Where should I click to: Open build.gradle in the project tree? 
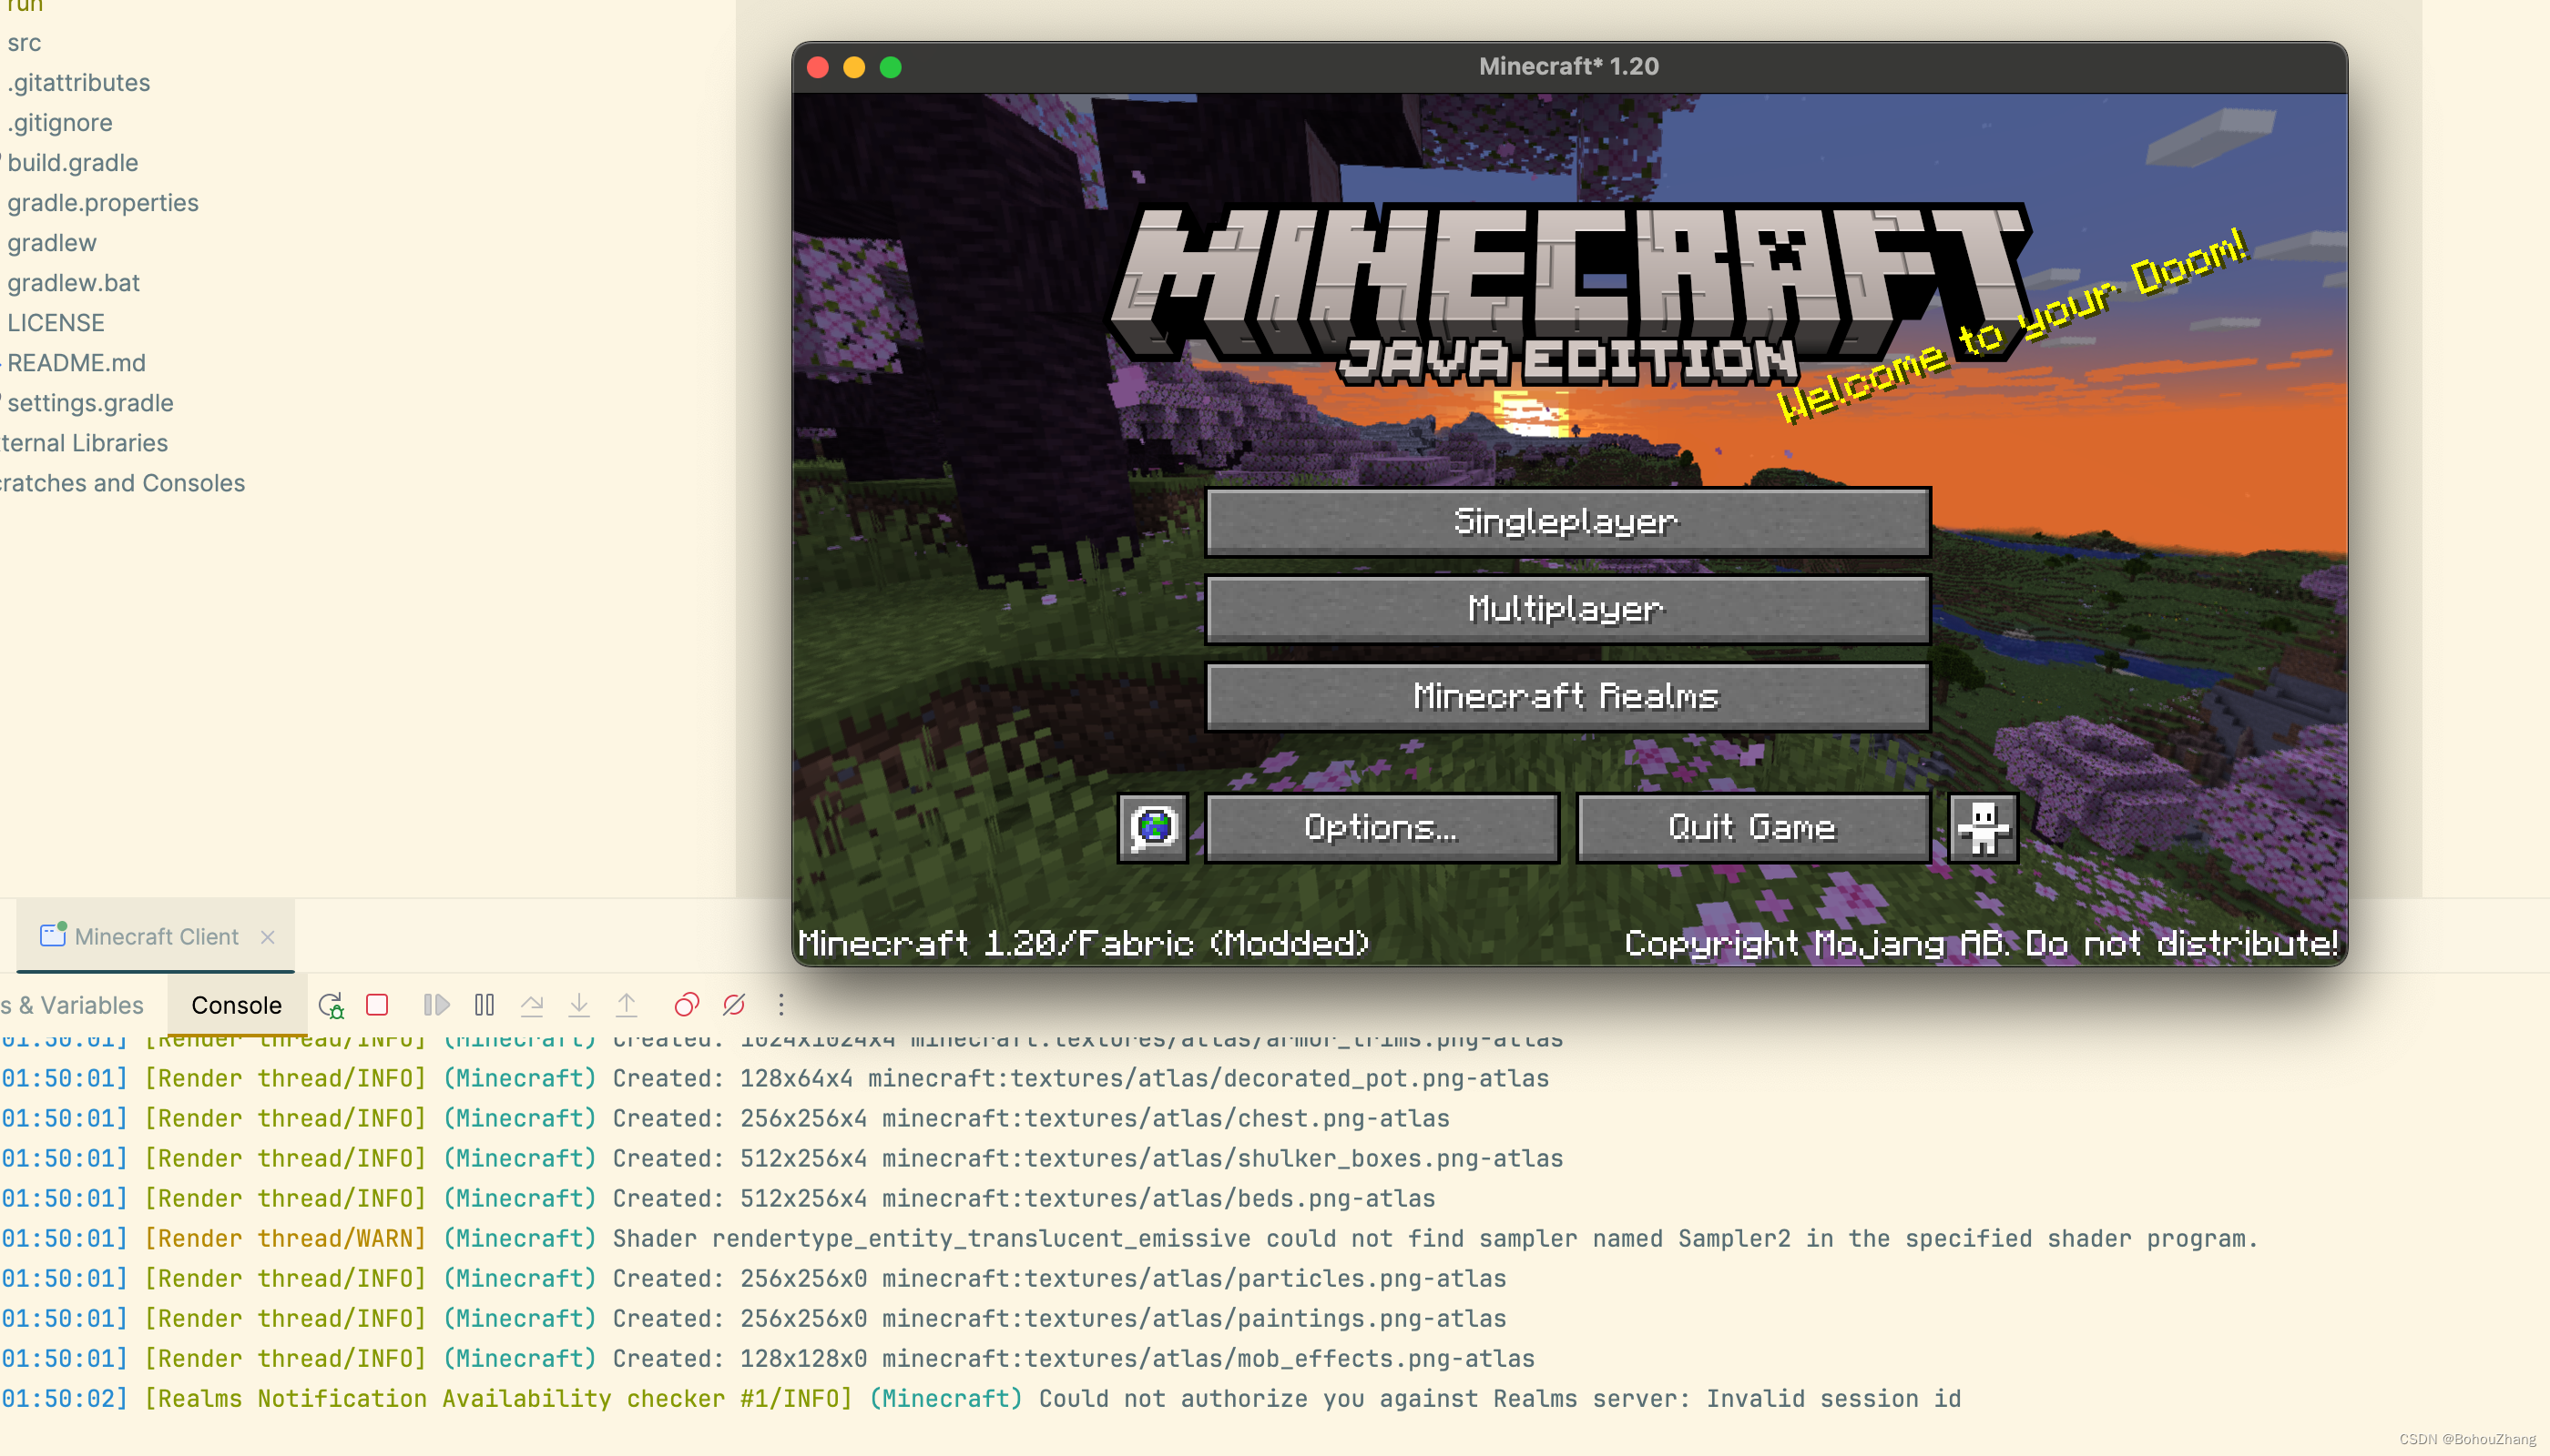[72, 163]
